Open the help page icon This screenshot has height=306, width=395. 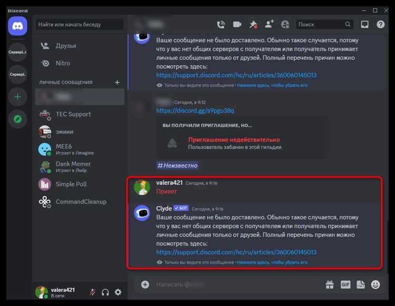[x=380, y=24]
